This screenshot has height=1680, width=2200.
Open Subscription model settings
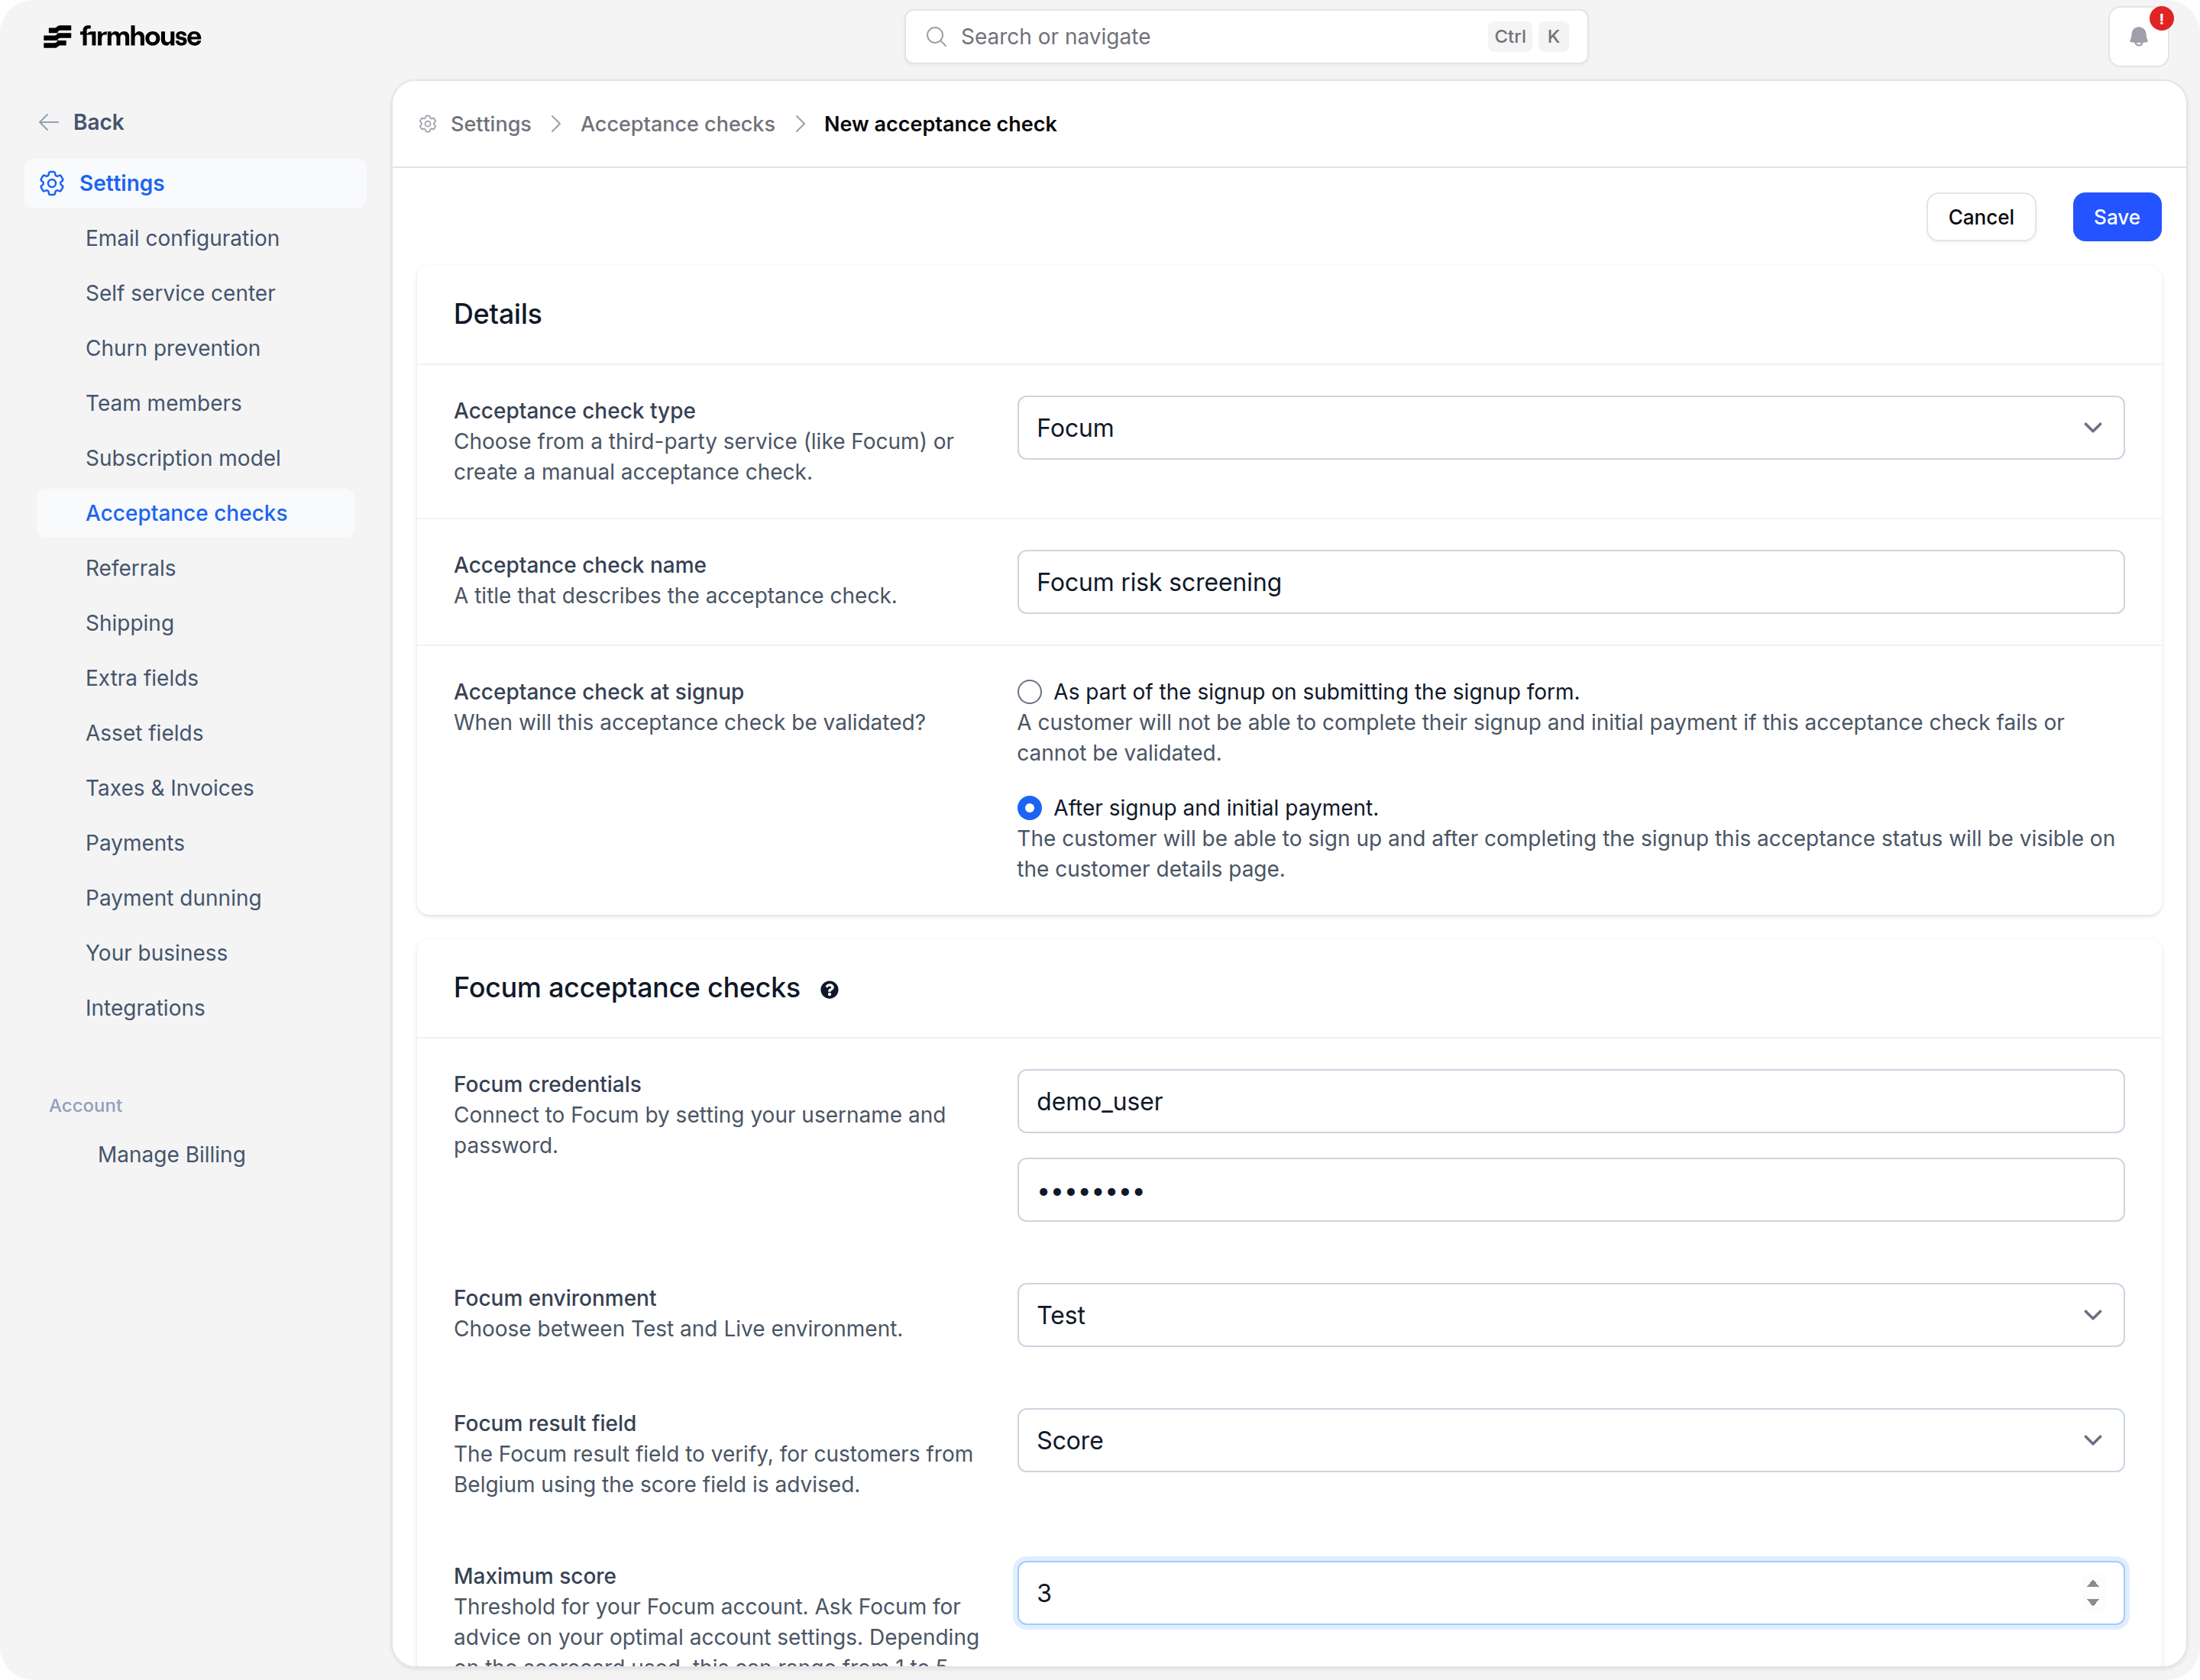[x=183, y=458]
